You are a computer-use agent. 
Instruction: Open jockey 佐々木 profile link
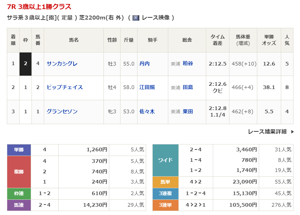pos(147,111)
